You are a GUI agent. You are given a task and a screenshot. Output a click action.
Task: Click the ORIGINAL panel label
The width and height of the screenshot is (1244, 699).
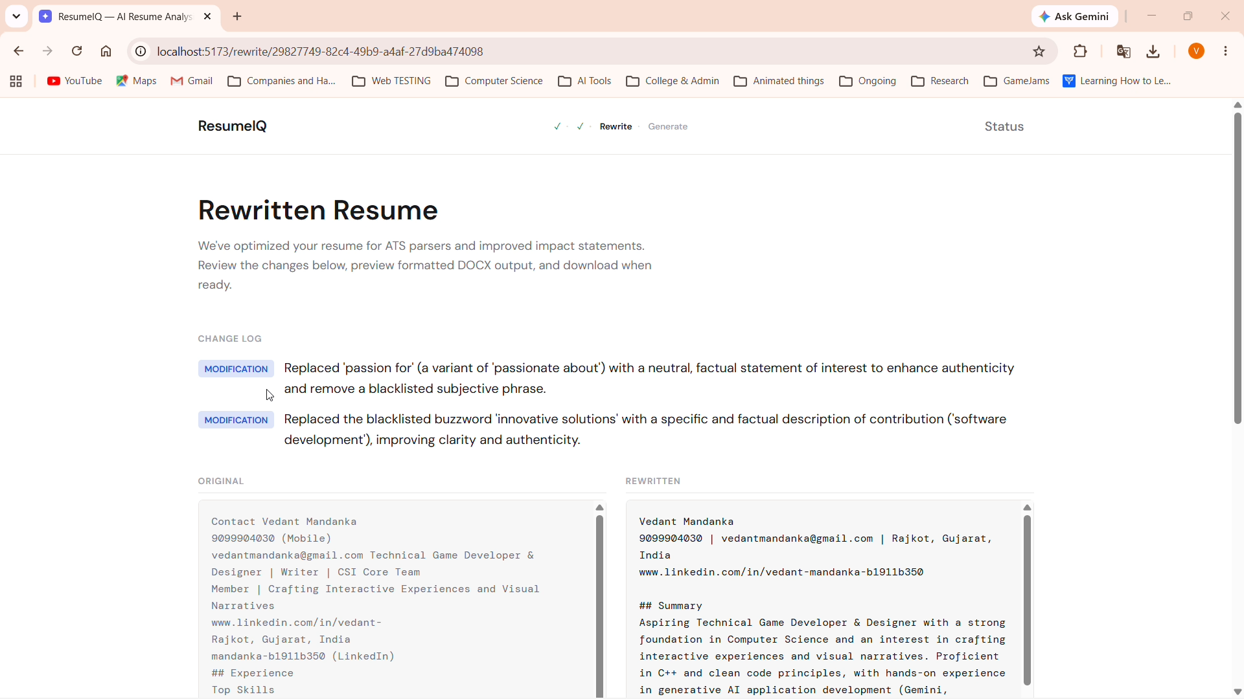pyautogui.click(x=221, y=482)
